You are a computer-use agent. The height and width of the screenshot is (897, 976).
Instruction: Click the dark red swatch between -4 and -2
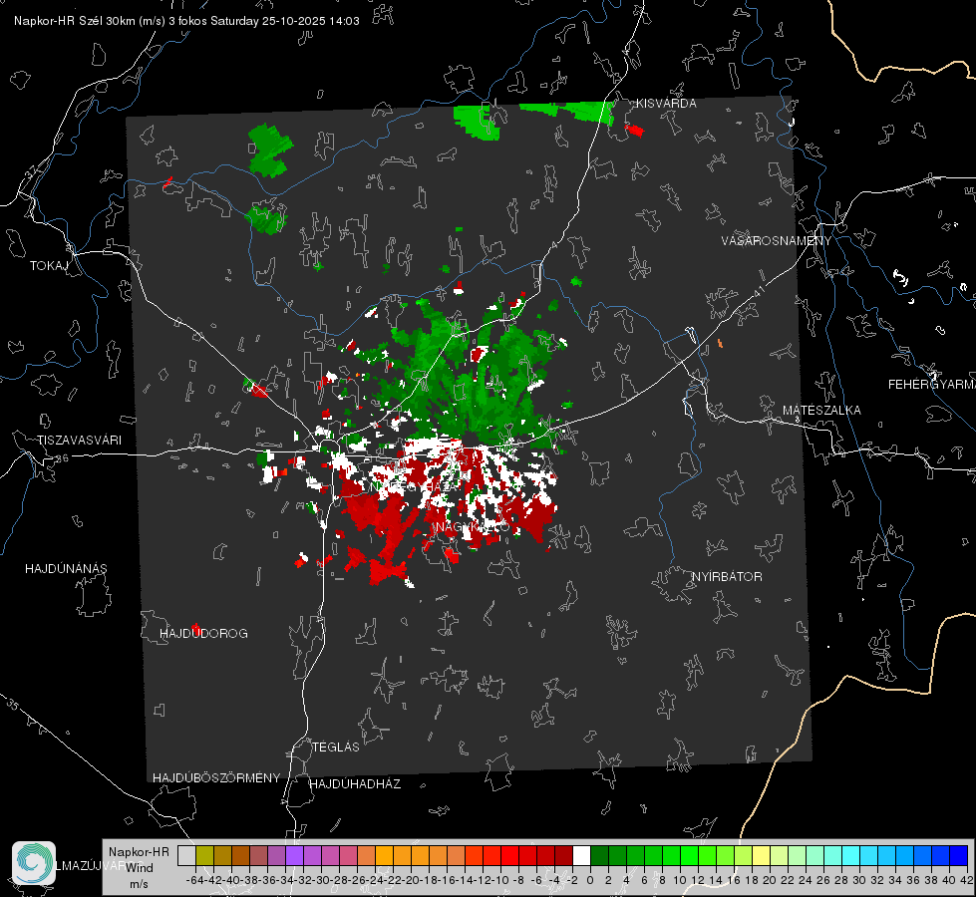pyautogui.click(x=563, y=855)
